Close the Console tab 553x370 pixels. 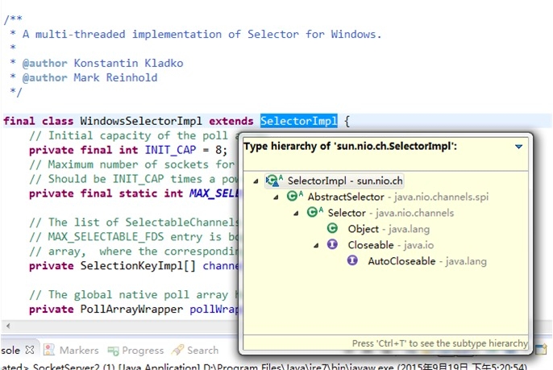30,350
